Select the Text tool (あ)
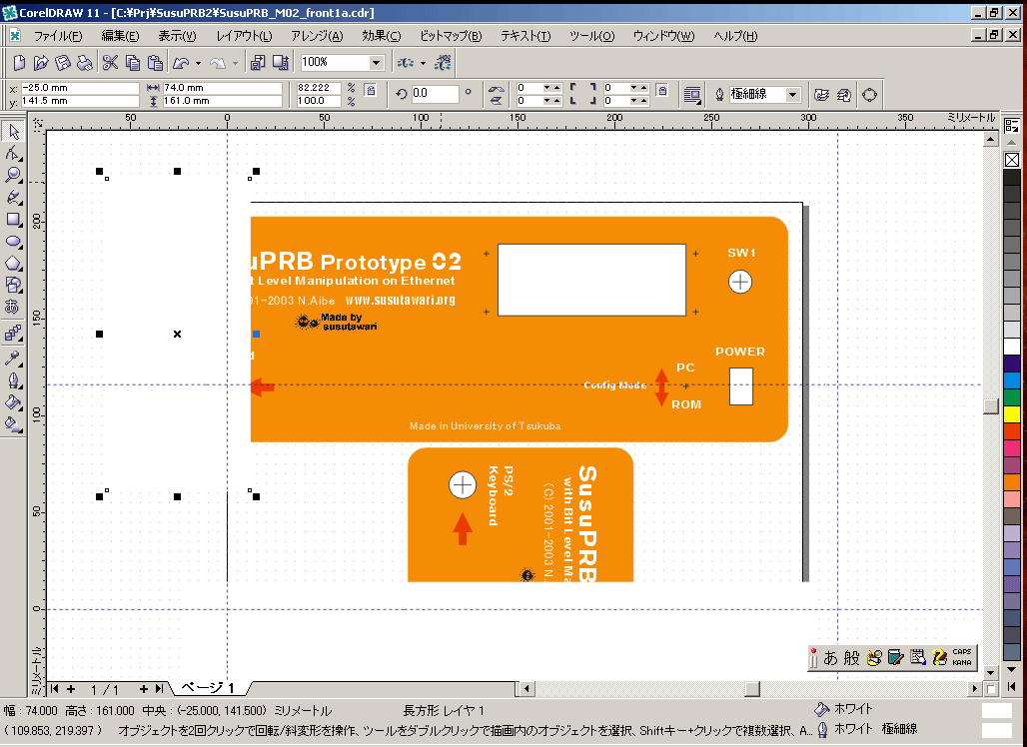Screen dimensions: 1027x747 click(13, 307)
